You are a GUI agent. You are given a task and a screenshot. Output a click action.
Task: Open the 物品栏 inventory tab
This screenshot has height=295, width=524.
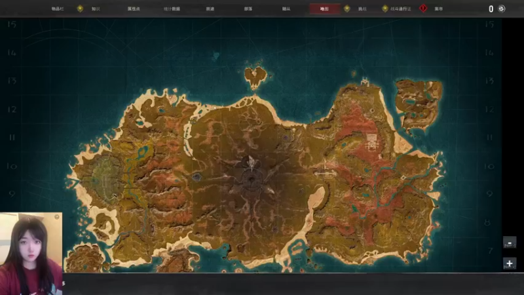pyautogui.click(x=58, y=9)
